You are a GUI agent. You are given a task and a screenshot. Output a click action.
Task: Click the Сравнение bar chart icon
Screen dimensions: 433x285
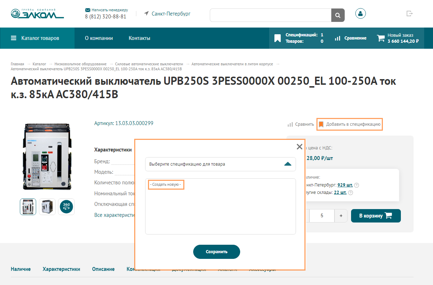tap(338, 38)
